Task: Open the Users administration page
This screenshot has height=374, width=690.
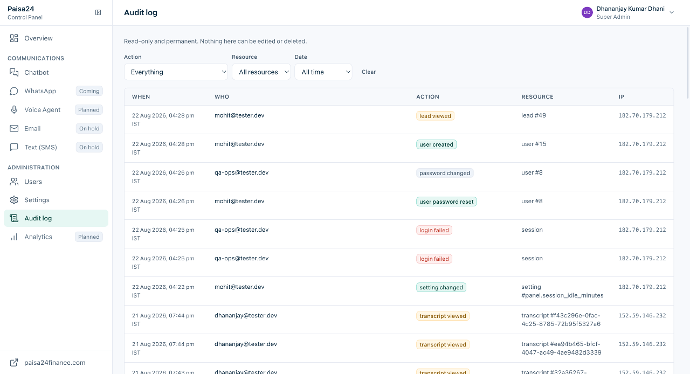Action: coord(56,182)
